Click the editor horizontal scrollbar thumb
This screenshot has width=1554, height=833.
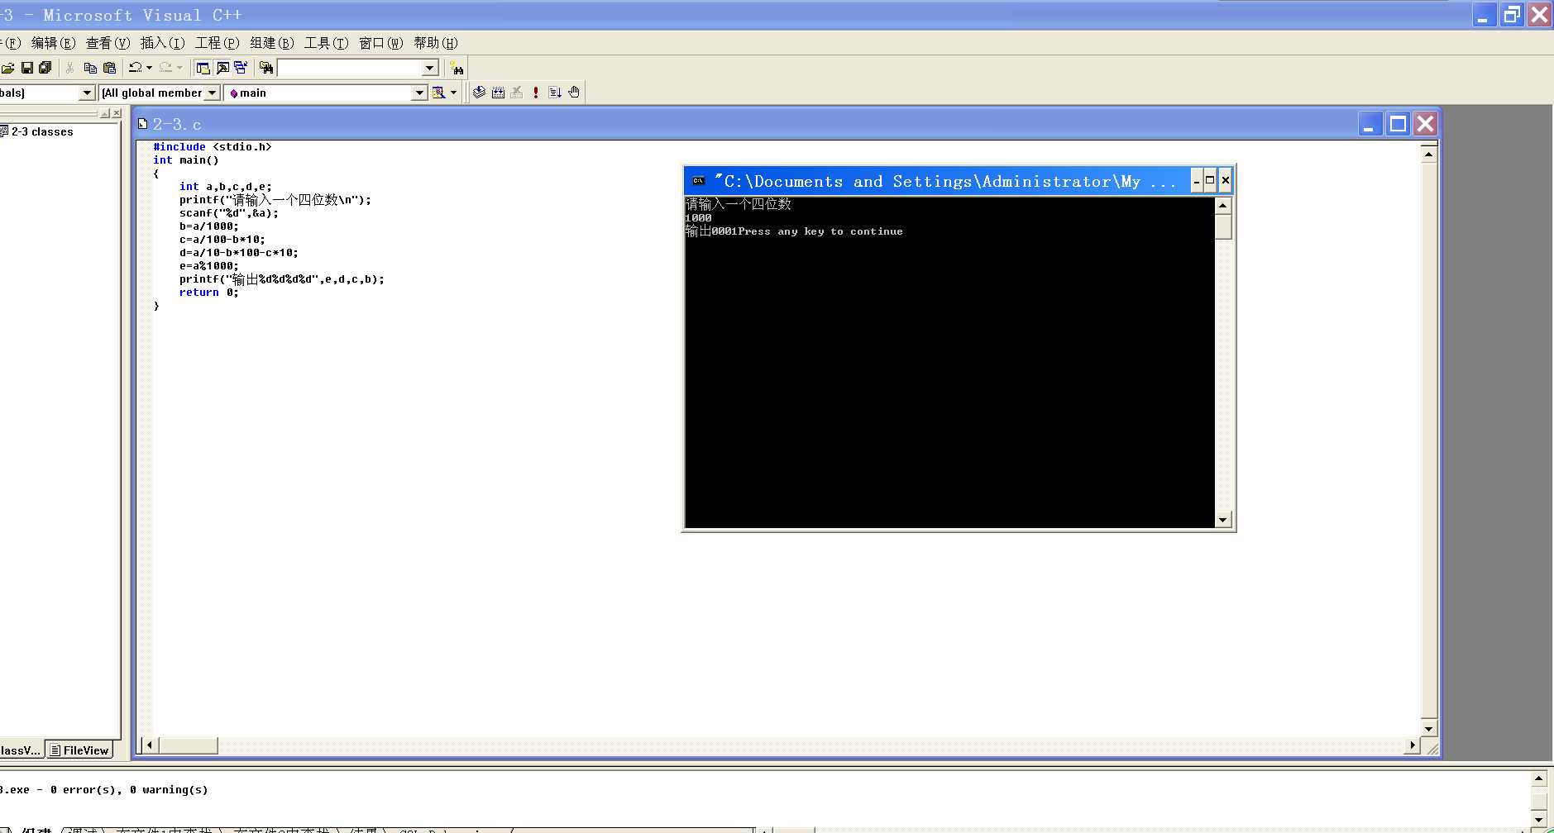click(x=188, y=745)
